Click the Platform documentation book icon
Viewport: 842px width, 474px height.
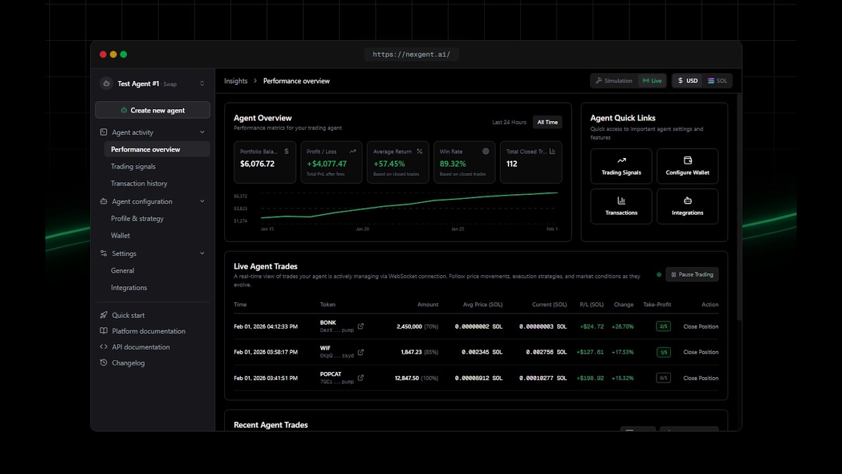pyautogui.click(x=103, y=331)
